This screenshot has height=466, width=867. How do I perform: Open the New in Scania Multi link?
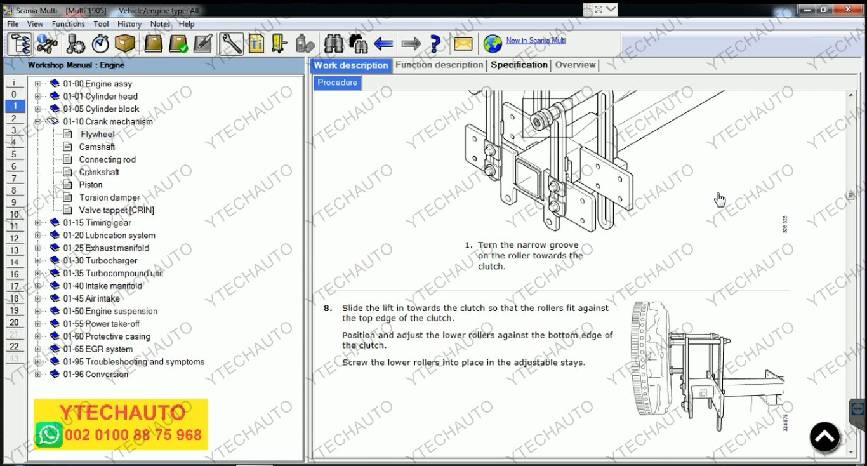click(x=536, y=41)
